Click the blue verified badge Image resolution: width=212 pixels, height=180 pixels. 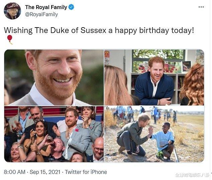(71, 7)
